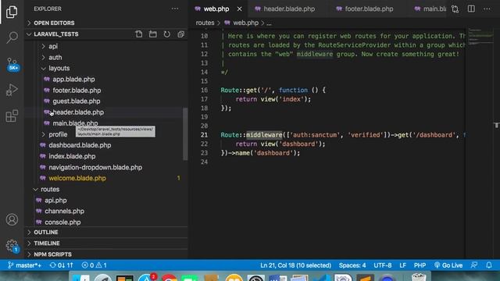Open welcome.blade.php in explorer
This screenshot has width=500, height=281.
pos(105,178)
